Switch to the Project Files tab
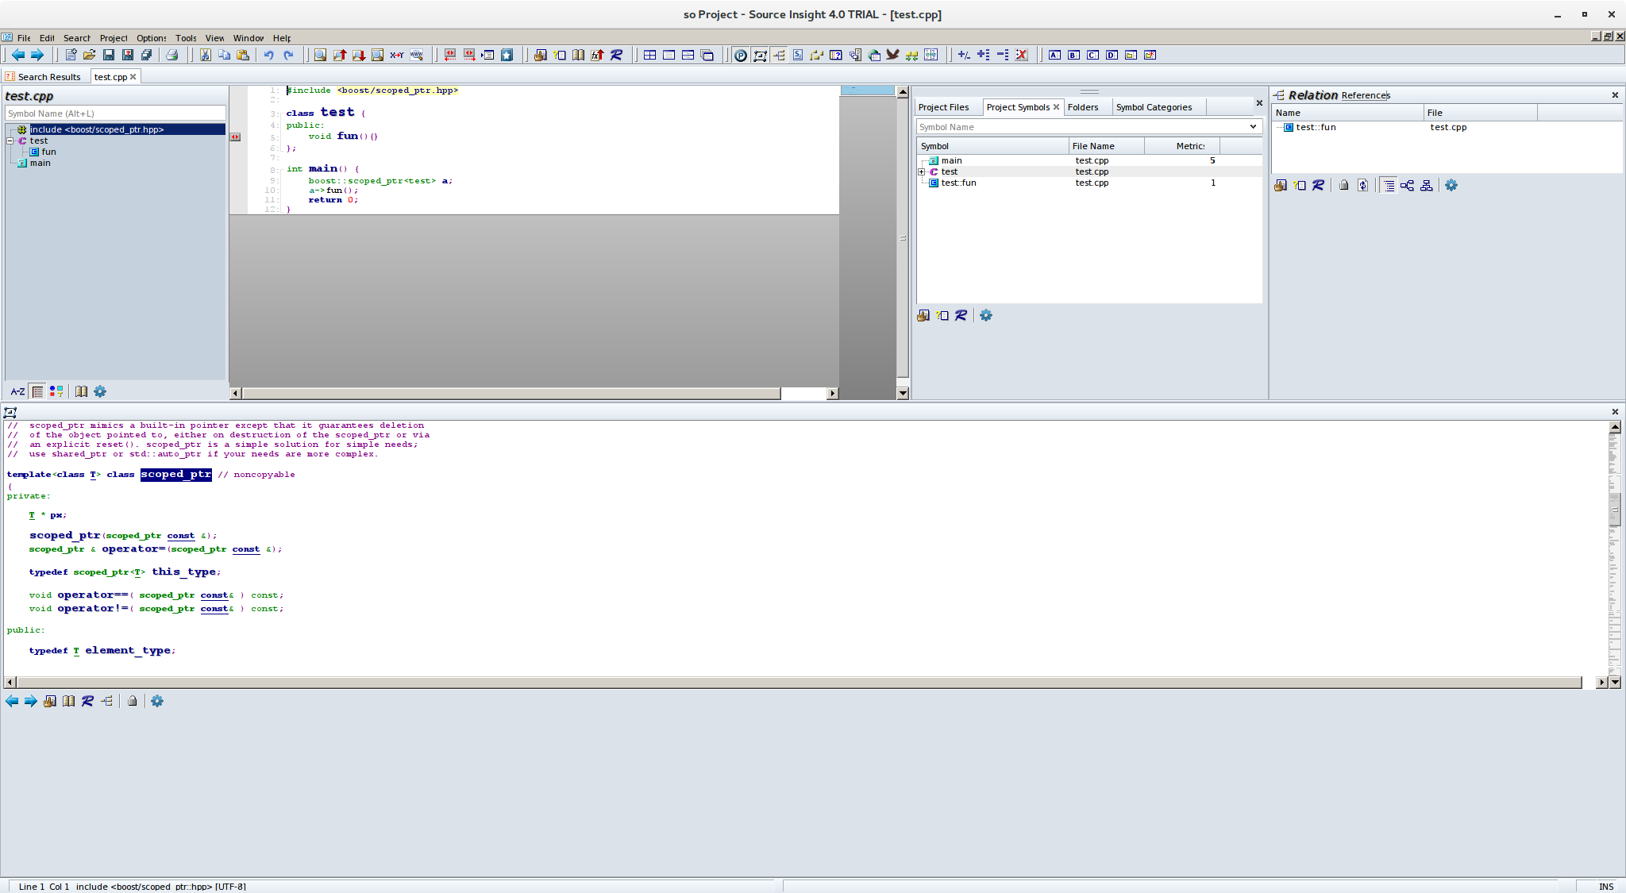The image size is (1626, 893). click(943, 107)
